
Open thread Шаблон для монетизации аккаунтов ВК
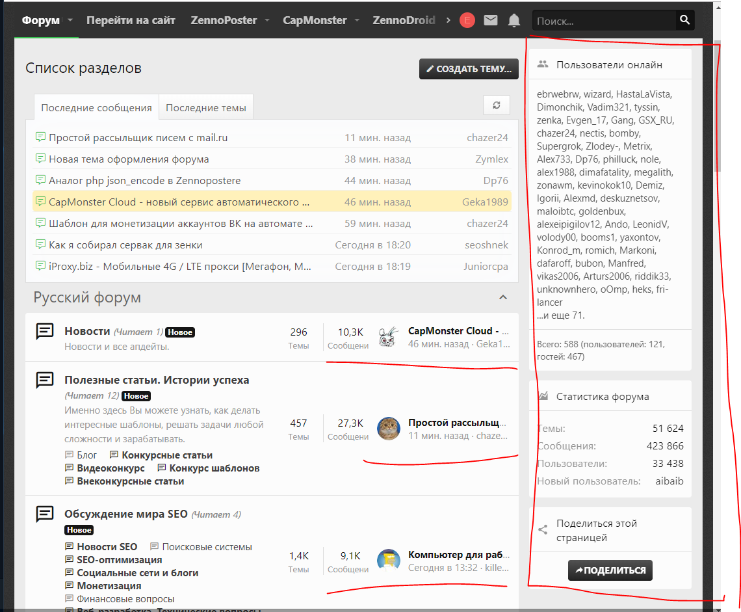point(181,223)
